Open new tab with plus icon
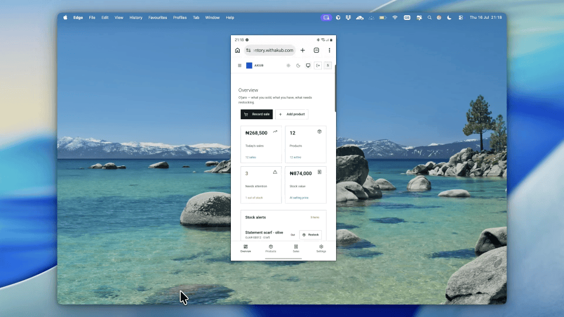The image size is (564, 317). (303, 50)
